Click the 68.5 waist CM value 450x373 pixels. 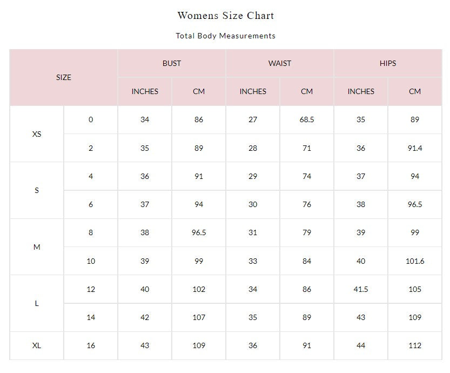pyautogui.click(x=307, y=119)
